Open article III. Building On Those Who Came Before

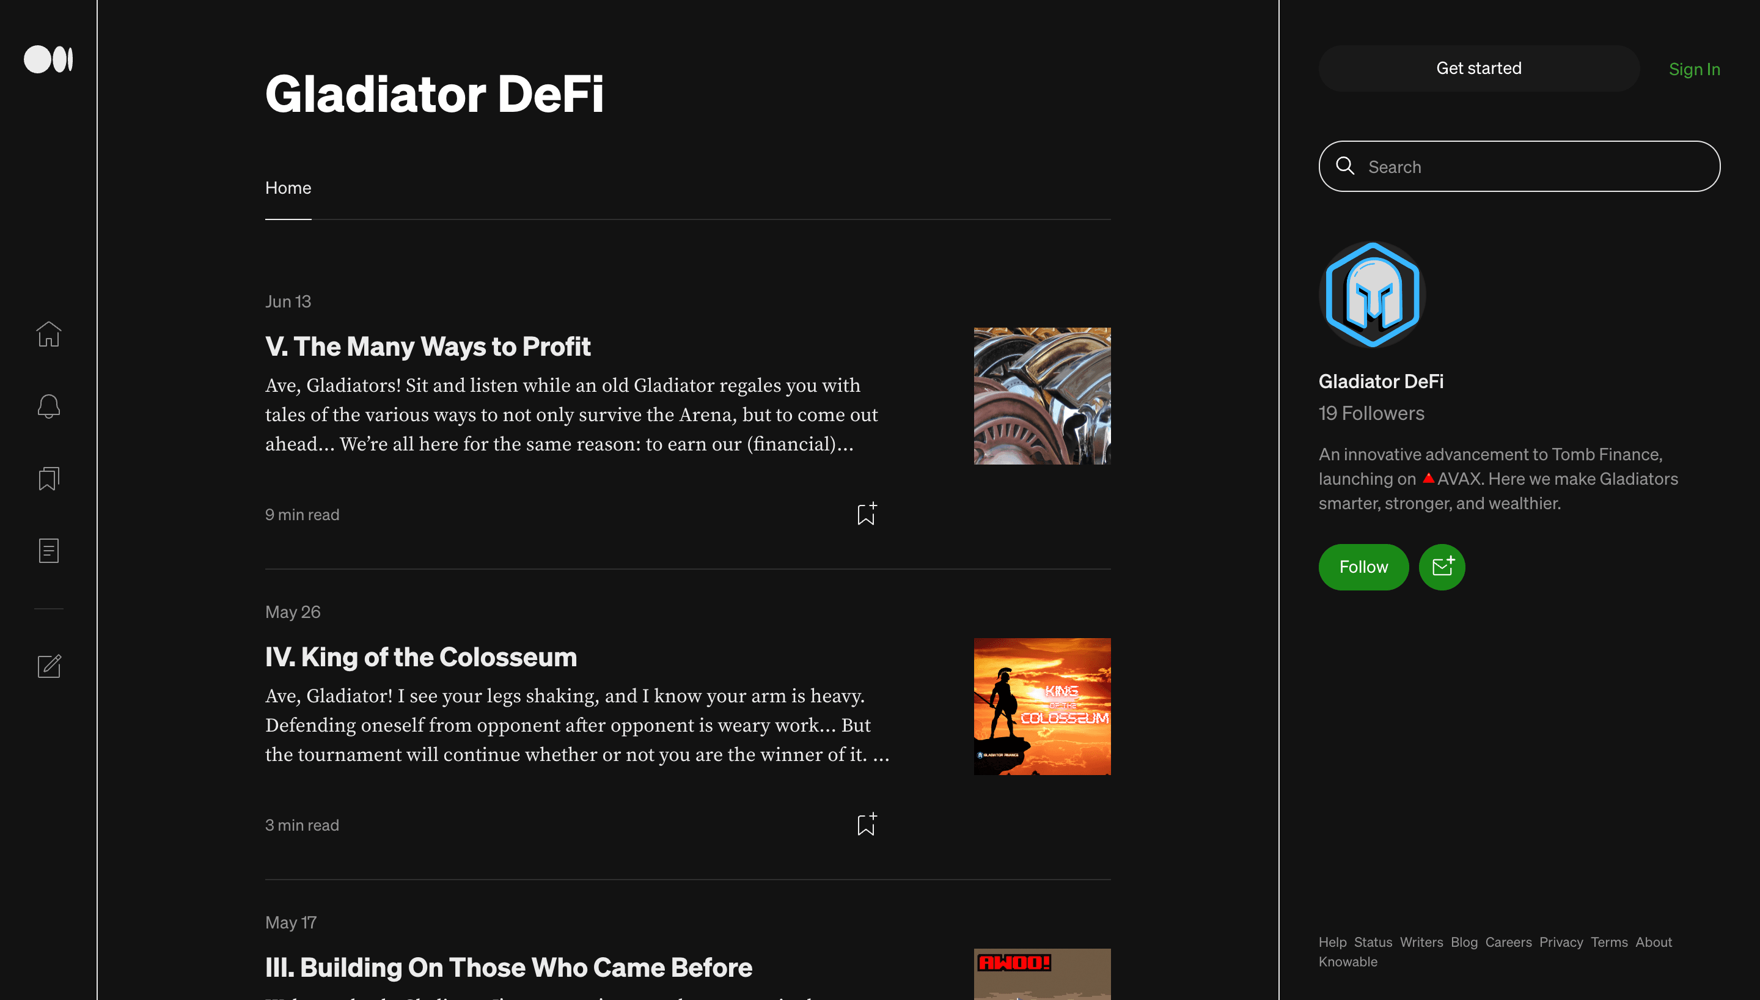click(x=508, y=966)
